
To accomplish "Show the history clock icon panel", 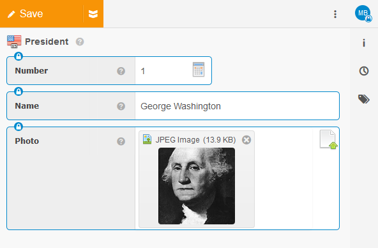I will click(364, 71).
